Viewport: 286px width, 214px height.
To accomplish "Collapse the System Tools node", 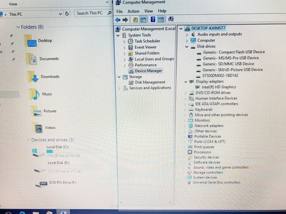I will (x=118, y=35).
